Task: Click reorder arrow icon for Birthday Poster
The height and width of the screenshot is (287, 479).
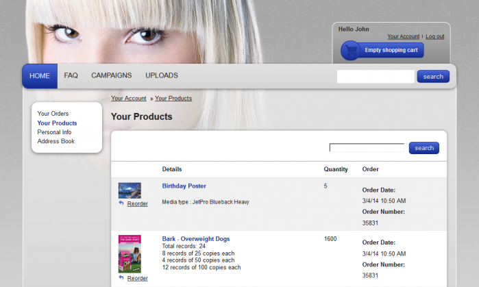Action: pyautogui.click(x=121, y=203)
